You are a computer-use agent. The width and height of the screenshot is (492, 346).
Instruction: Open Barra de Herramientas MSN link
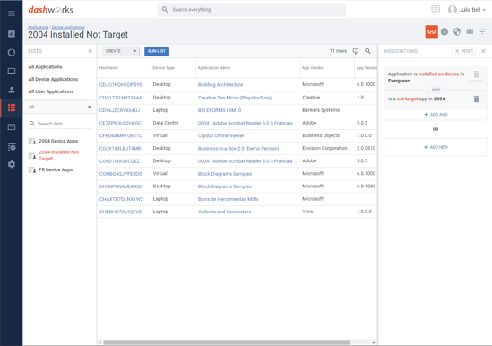tap(228, 199)
